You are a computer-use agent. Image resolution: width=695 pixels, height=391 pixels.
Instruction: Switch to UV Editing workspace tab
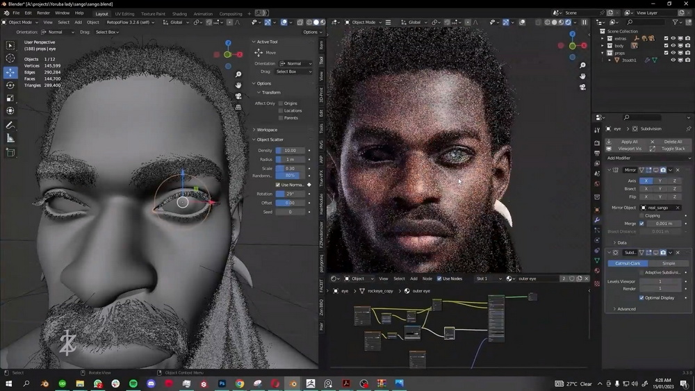pos(124,14)
